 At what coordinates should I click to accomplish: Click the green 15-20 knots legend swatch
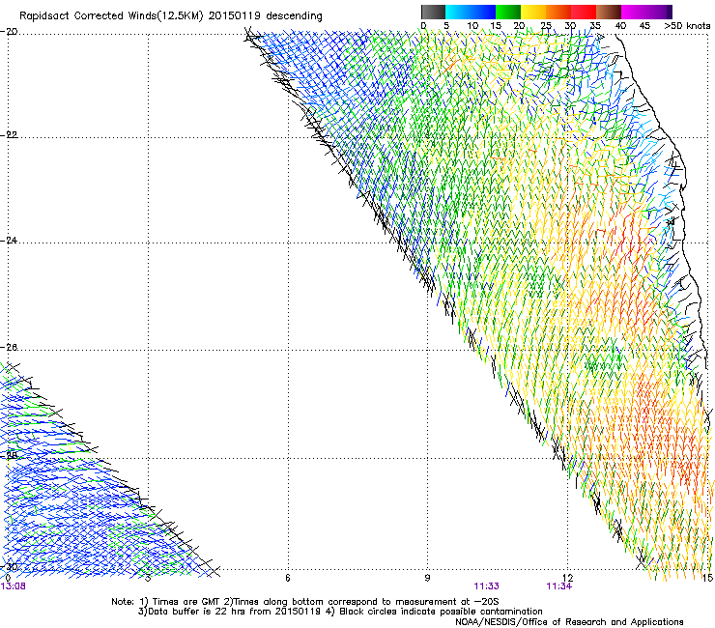pos(508,12)
